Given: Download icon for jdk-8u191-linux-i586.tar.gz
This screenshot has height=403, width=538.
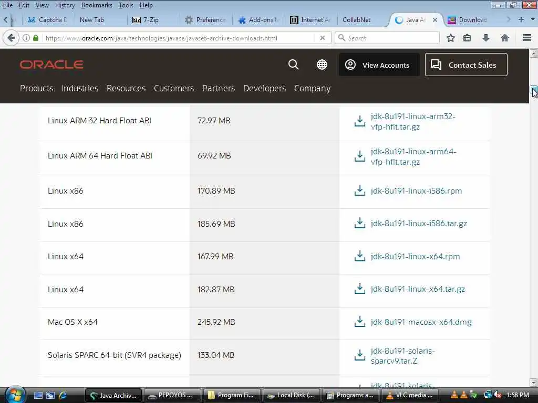Looking at the screenshot, I should coord(359,223).
